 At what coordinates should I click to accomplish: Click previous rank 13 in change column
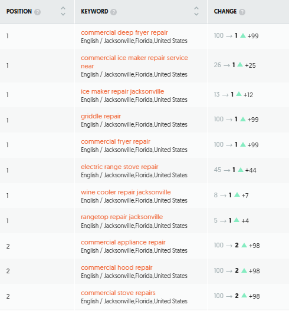216,94
